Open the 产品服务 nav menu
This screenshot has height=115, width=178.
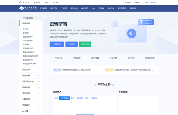pyautogui.click(x=44, y=8)
